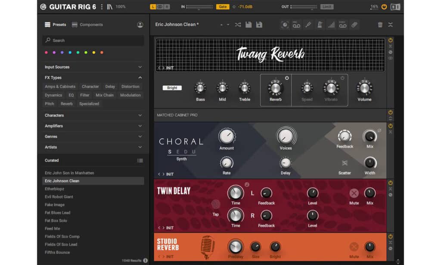This screenshot has height=265, width=441.
Task: Click the results info icon
Action: (x=146, y=261)
